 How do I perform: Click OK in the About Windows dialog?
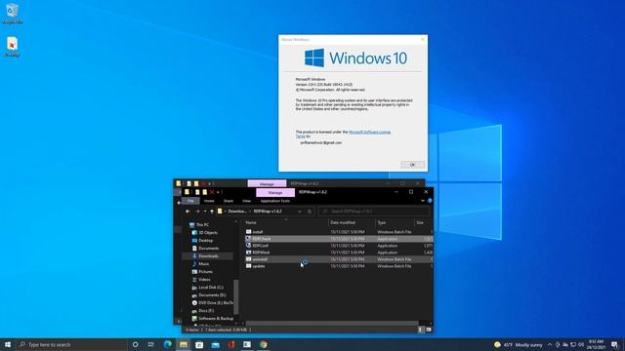pyautogui.click(x=412, y=165)
